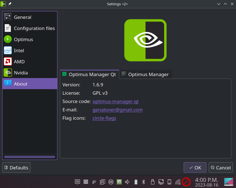Click the sidebar horizontal scrollbar
This screenshot has width=236, height=188.
(x=30, y=157)
